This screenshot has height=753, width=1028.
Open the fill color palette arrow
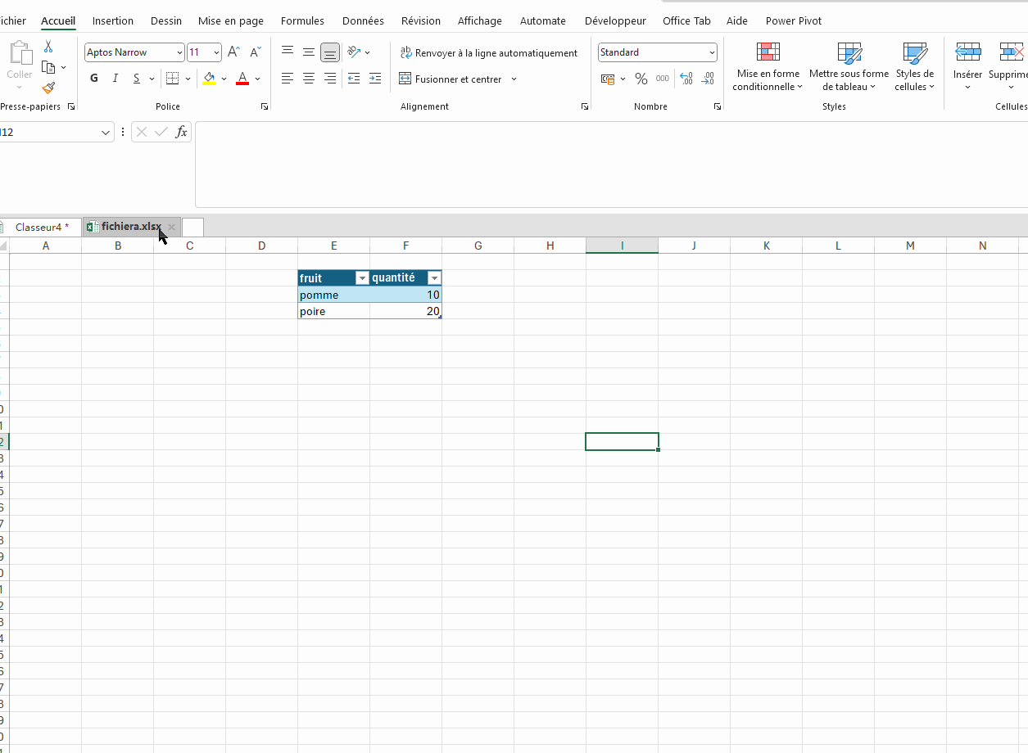pos(224,79)
